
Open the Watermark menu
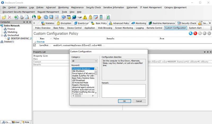pos(132,8)
